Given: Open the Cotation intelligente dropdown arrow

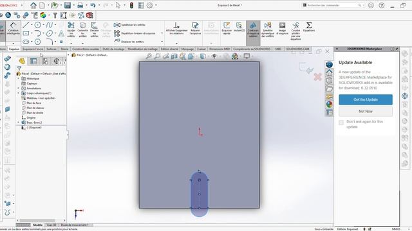Looking at the screenshot, I should click(x=13, y=43).
